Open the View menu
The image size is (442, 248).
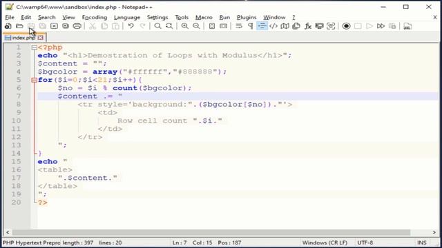[x=68, y=17]
